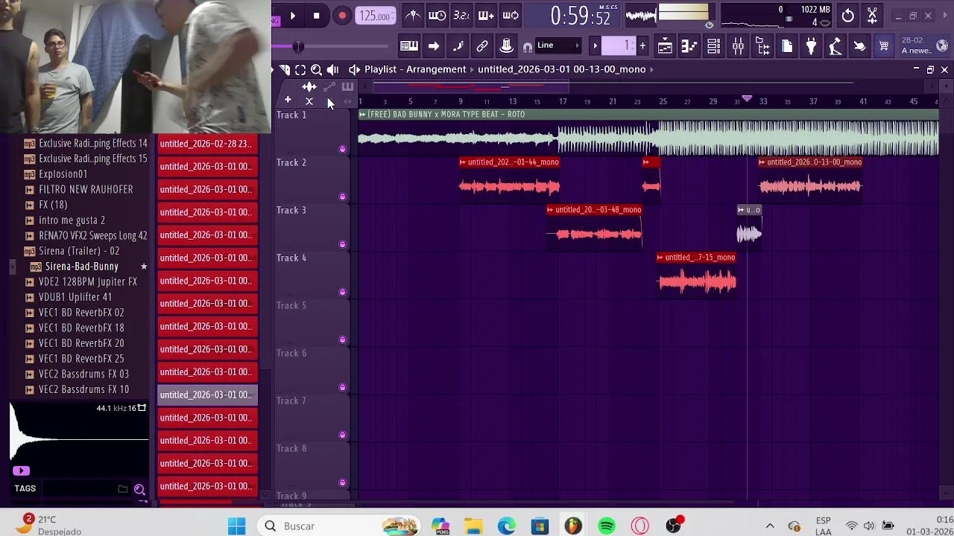
Task: Toggle the metronome icon
Action: [413, 16]
